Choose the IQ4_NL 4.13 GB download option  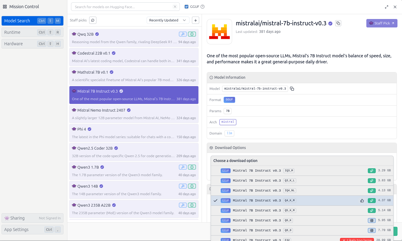(302, 191)
